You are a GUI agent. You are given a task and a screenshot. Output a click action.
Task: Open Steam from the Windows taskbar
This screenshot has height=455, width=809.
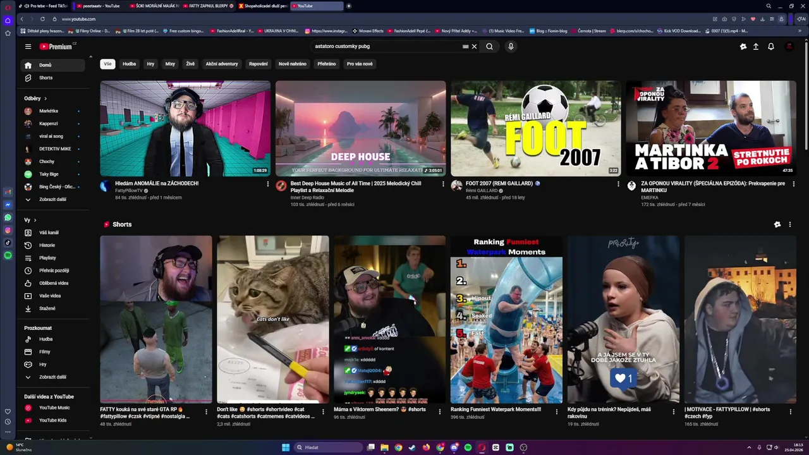[412, 447]
